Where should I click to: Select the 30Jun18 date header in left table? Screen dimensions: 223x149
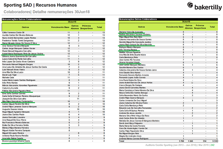[x=72, y=22]
